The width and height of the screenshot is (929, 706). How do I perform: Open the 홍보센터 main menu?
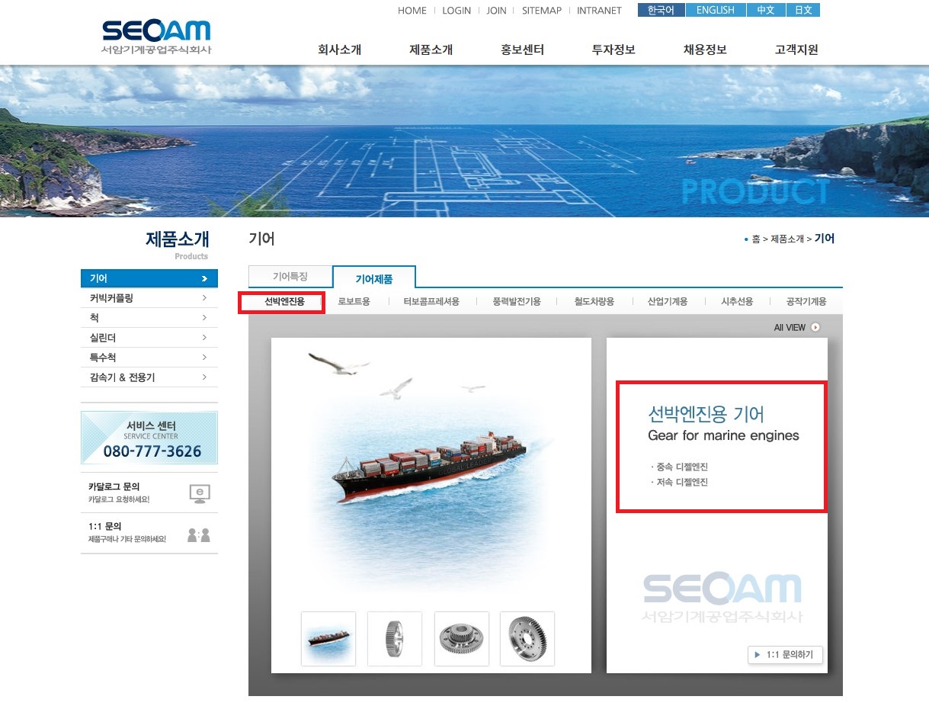point(522,50)
